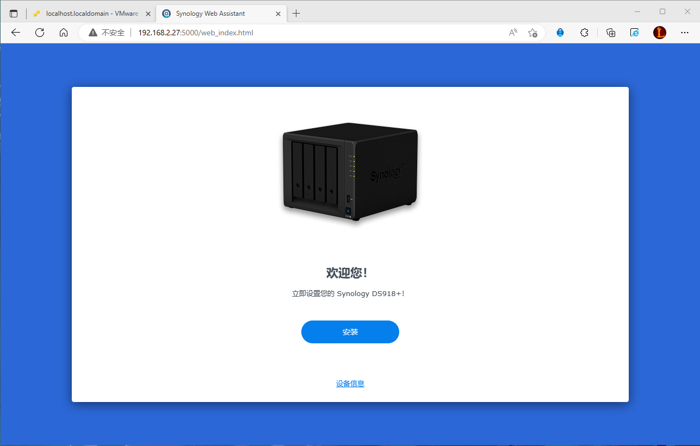Close the browser window
This screenshot has width=700, height=446.
point(687,11)
